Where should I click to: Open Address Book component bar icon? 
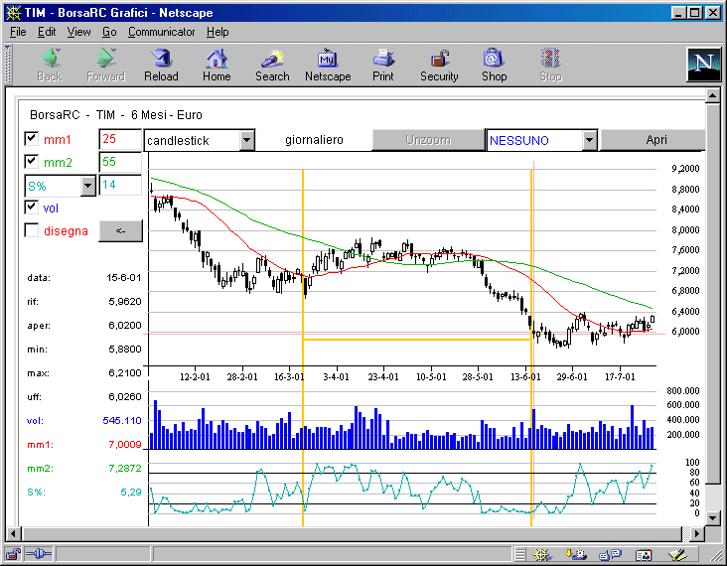644,554
